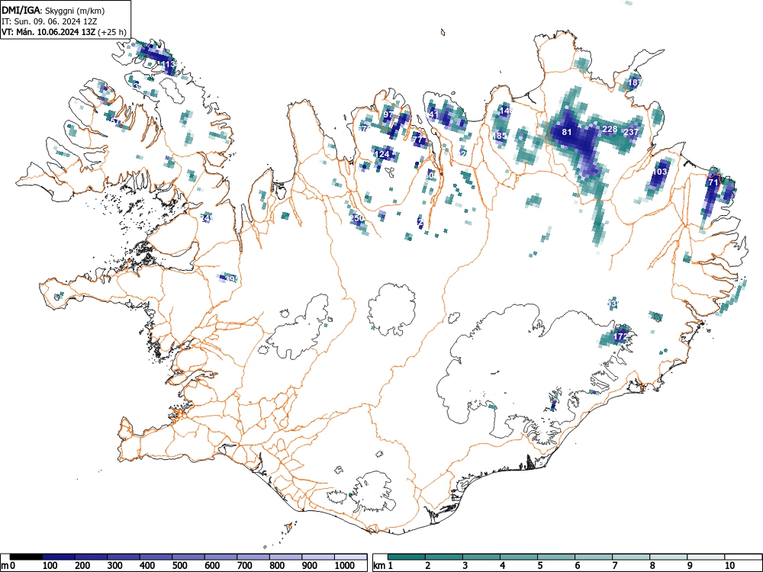Click the 900–1000 m pale lavender legend swatch
The width and height of the screenshot is (763, 572).
[318, 557]
